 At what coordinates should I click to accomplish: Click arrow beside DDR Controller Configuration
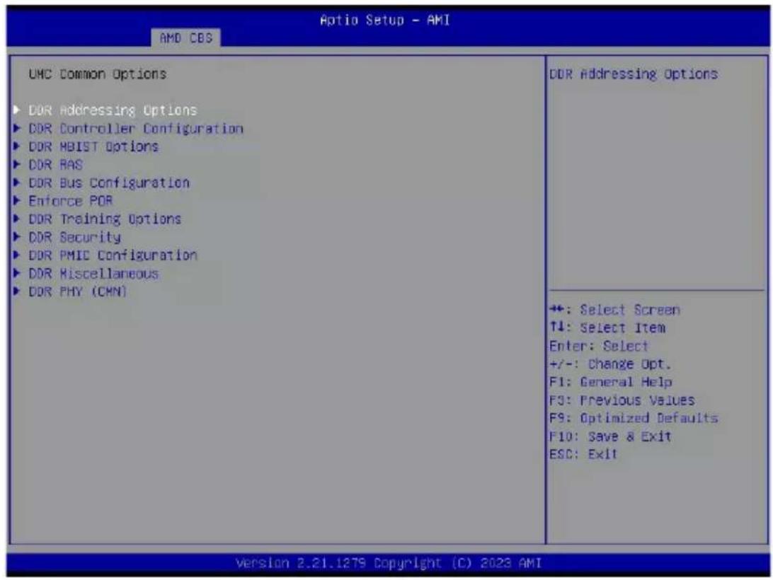[17, 128]
